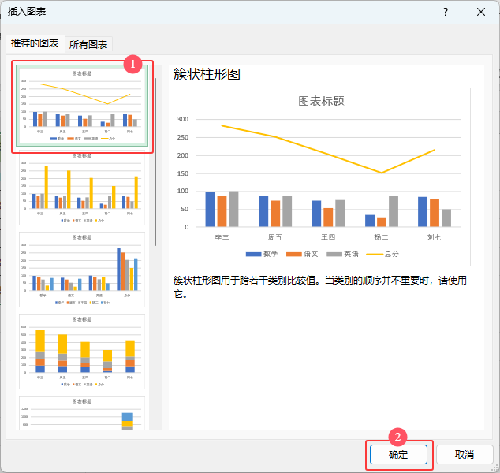Screen dimensions: 500x473
Task: Select the 推荐的图表 tab
Action: [x=35, y=43]
